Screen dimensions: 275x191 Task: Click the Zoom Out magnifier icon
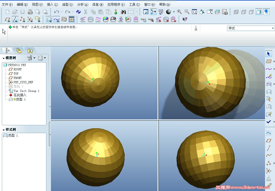(187, 12)
